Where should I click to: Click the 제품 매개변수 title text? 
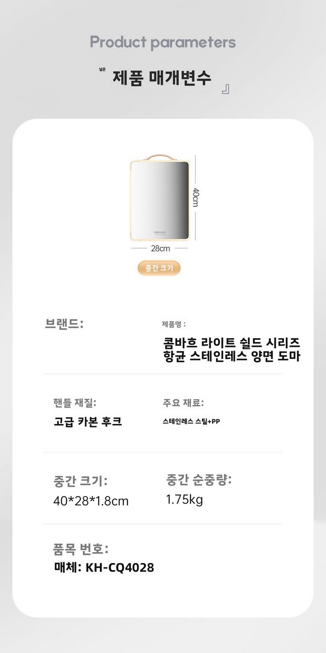click(x=162, y=78)
